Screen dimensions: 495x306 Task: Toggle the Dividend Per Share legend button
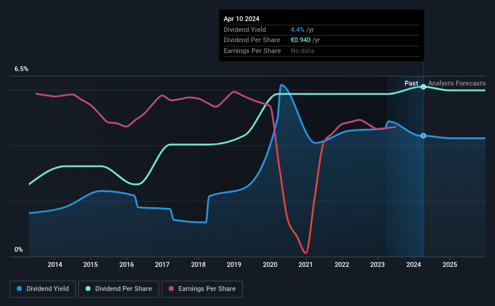coord(119,289)
